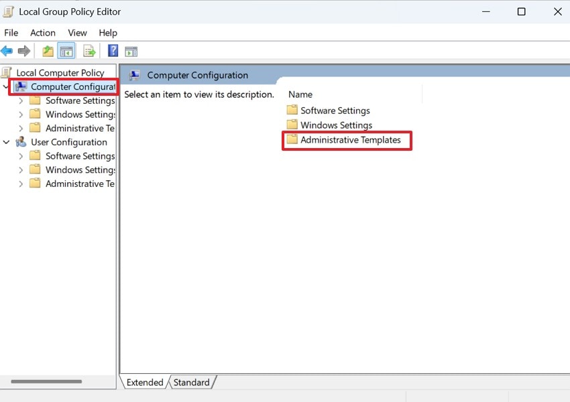The image size is (570, 402).
Task: Expand Software Settings under Computer Configuration
Action: click(x=21, y=100)
